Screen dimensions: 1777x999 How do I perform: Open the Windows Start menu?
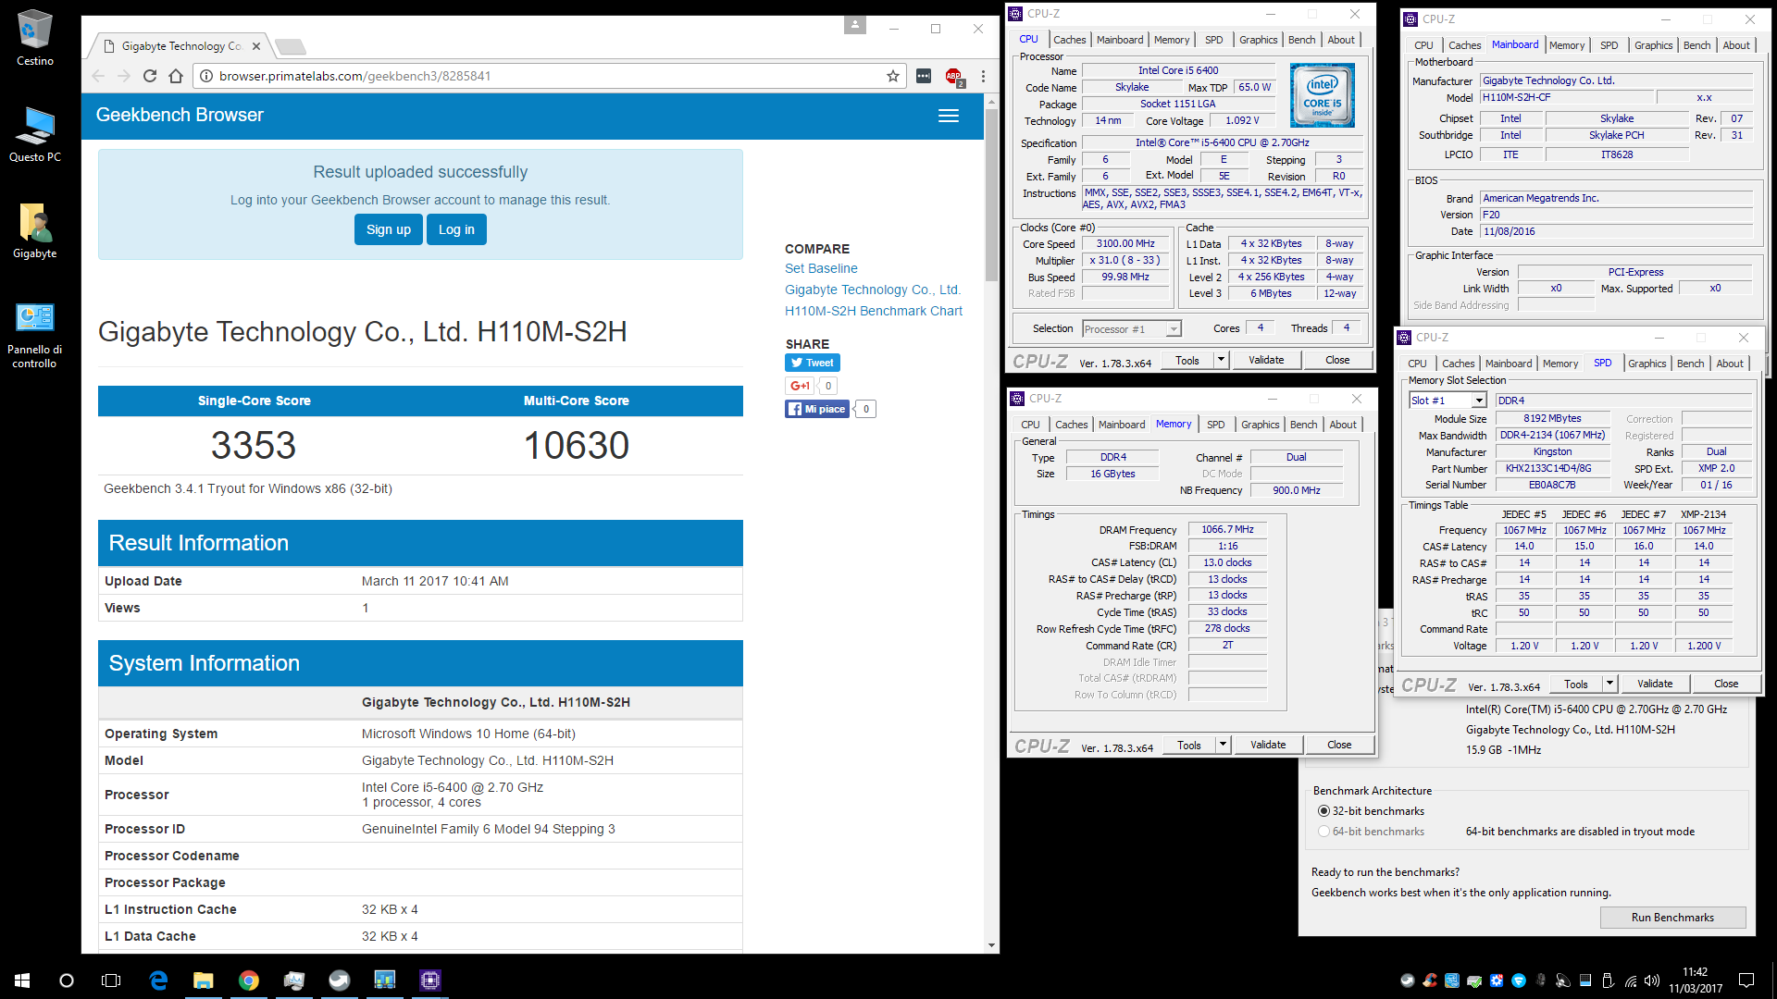point(22,980)
